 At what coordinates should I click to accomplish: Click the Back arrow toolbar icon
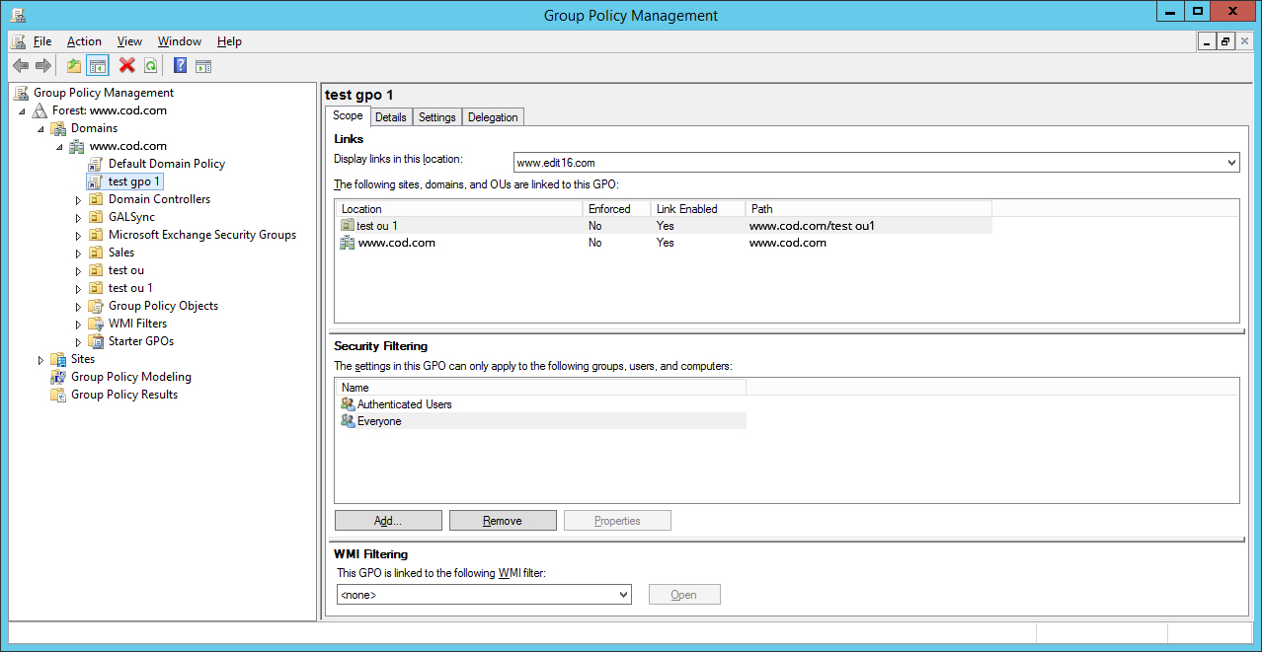click(x=21, y=66)
